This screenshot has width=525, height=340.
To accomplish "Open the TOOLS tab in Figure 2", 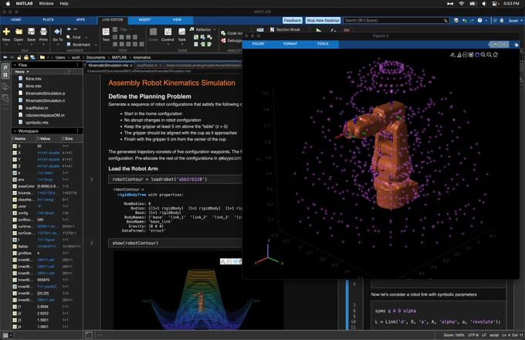I will [323, 44].
